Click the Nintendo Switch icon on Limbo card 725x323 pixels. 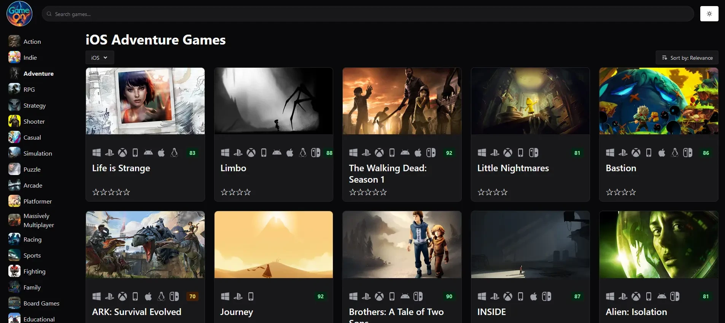click(x=316, y=153)
